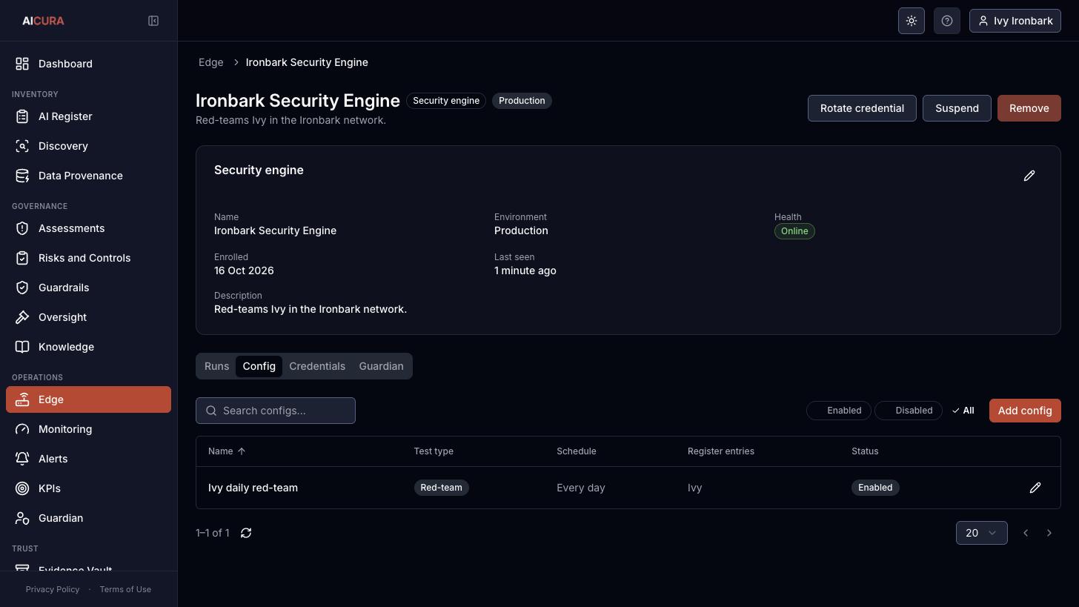The height and width of the screenshot is (607, 1079).
Task: Collapse the sidebar panel
Action: (x=153, y=21)
